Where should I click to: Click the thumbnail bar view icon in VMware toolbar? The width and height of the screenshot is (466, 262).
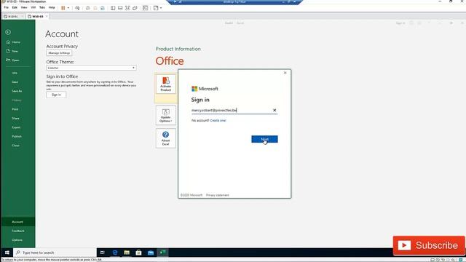point(120,8)
